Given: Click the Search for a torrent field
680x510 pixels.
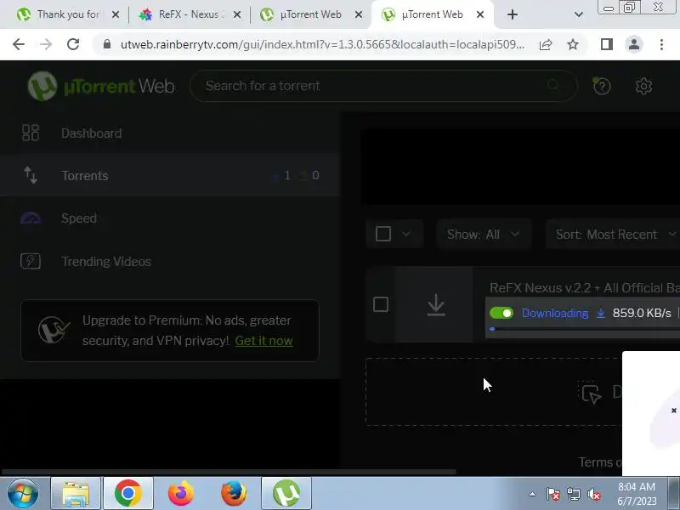Looking at the screenshot, I should 383,86.
